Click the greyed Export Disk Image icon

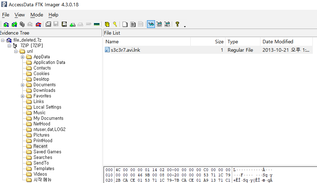click(x=56, y=24)
